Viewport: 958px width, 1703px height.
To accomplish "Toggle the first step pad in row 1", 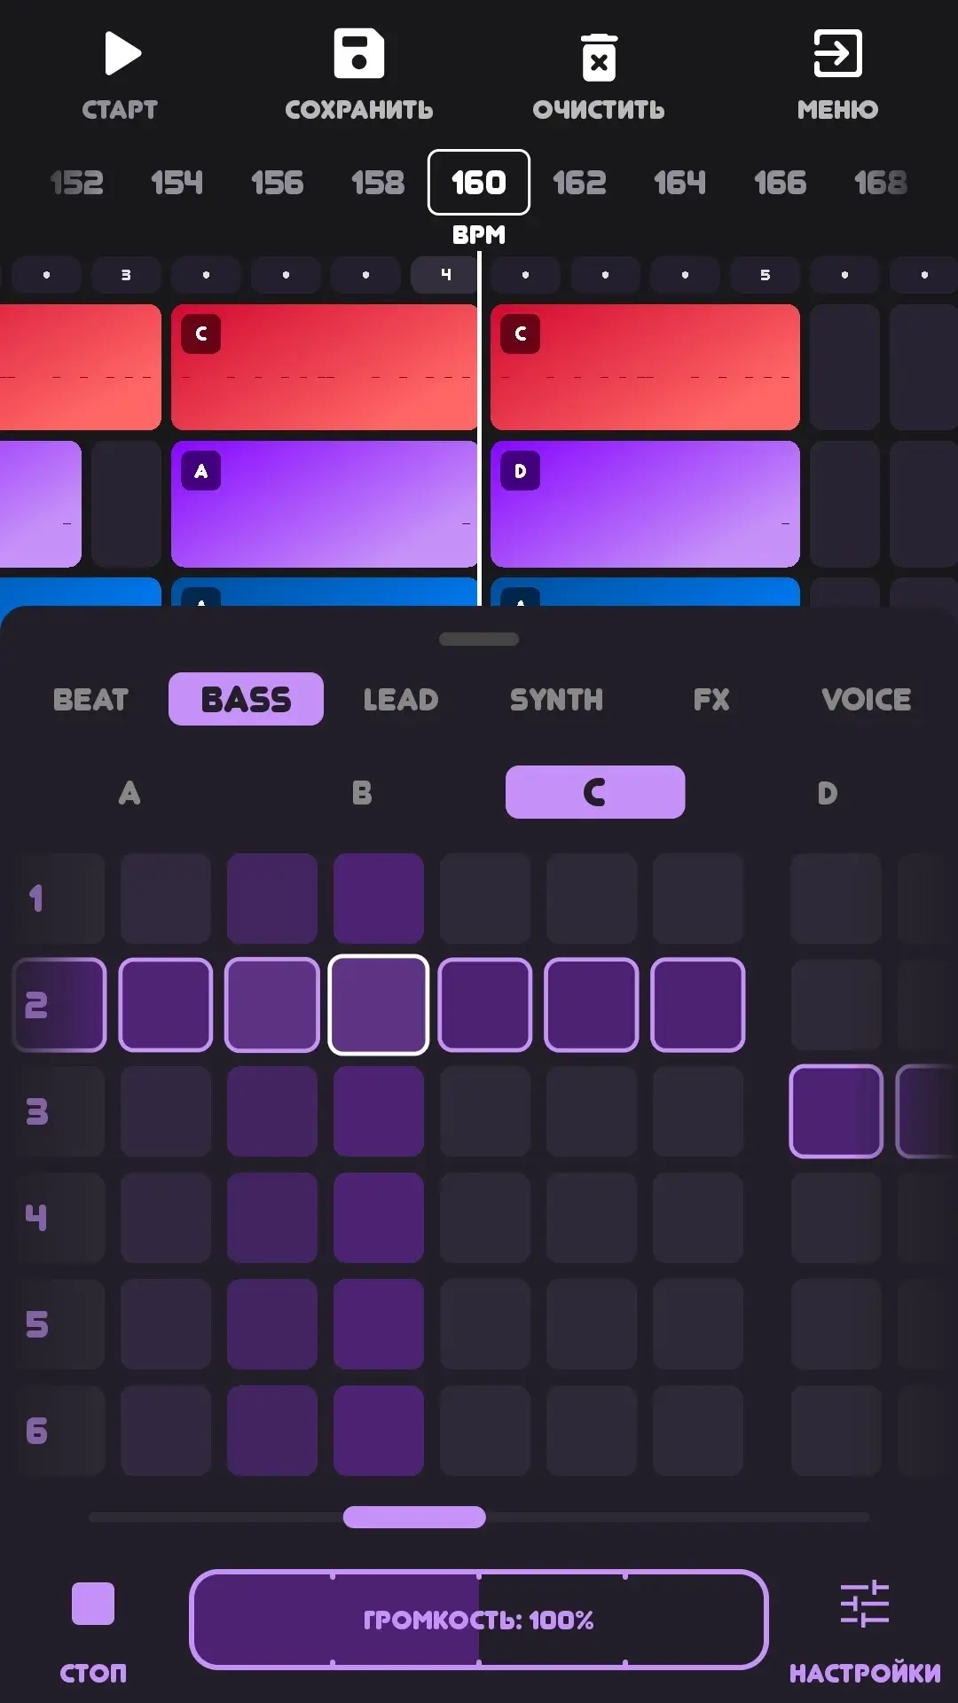I will click(x=166, y=899).
